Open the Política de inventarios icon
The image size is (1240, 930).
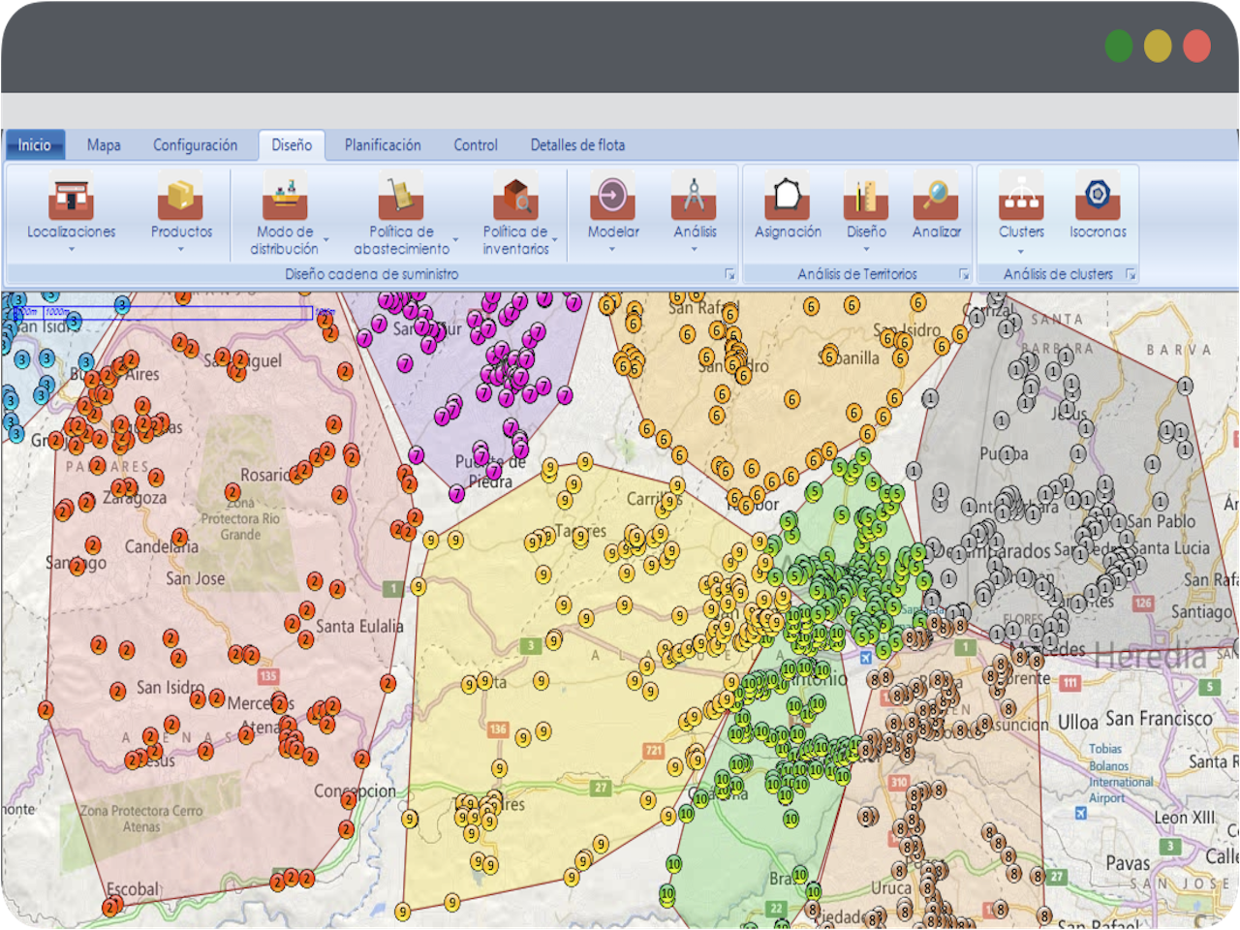(x=515, y=196)
